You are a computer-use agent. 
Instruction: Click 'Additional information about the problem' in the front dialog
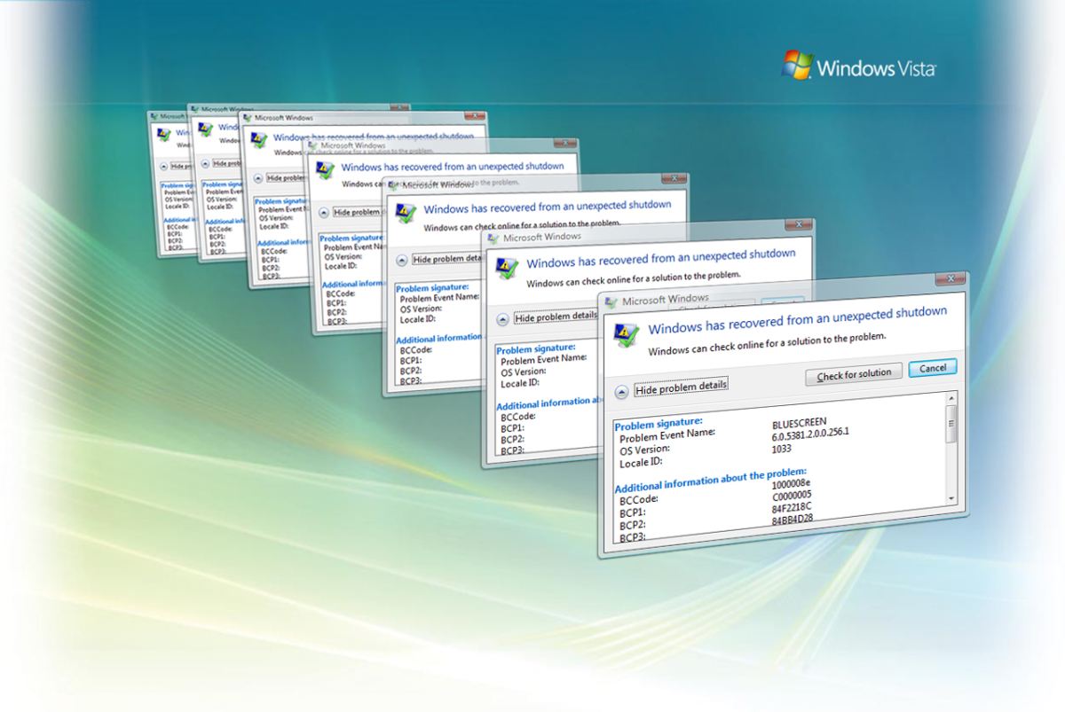click(710, 480)
